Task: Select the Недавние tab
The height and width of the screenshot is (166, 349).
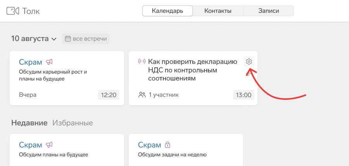Action: click(29, 123)
